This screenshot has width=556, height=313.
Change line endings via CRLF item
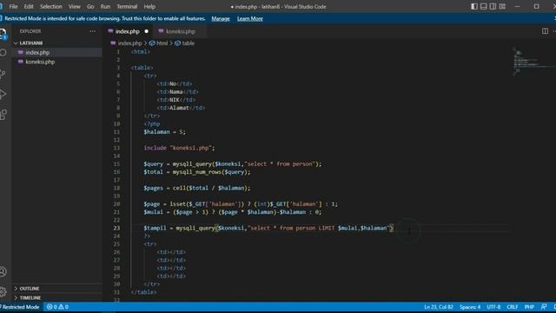click(x=513, y=307)
